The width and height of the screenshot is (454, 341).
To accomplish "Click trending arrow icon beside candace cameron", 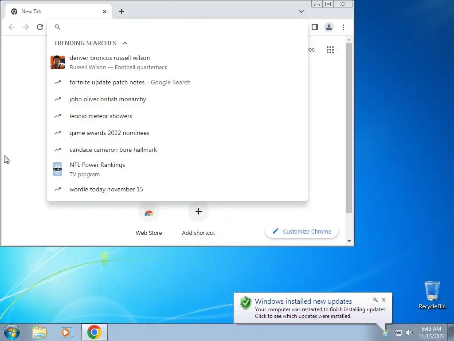I will pyautogui.click(x=58, y=150).
